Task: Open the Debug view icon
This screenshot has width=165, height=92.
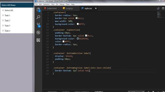Action: tap(38, 32)
